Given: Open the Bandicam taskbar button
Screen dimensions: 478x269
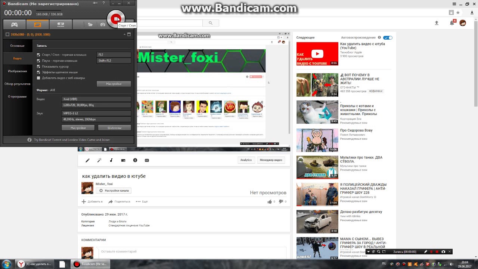Looking at the screenshot, I should [x=90, y=264].
